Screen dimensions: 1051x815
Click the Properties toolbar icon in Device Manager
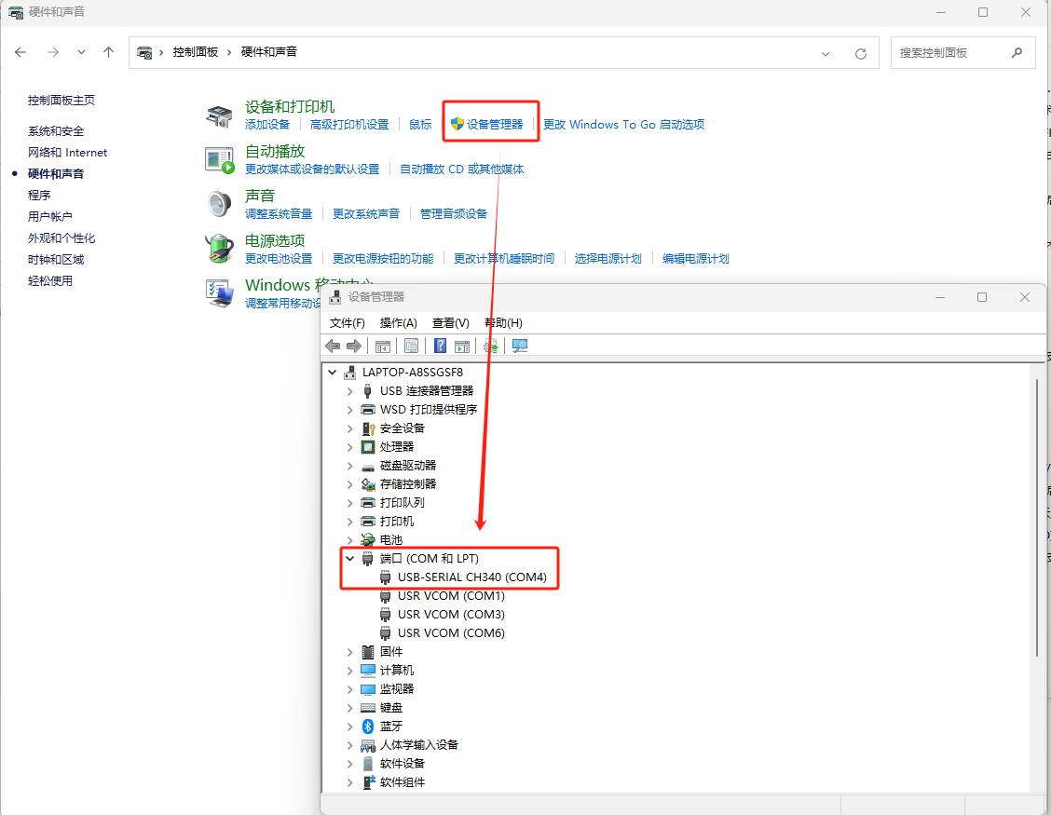tap(411, 346)
